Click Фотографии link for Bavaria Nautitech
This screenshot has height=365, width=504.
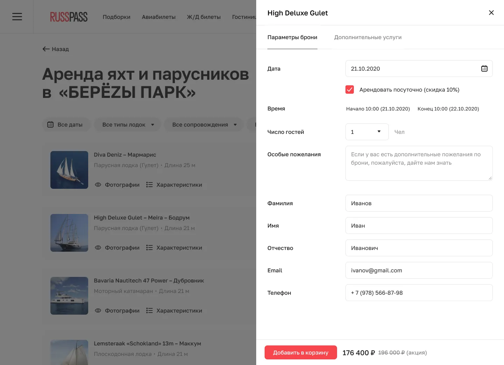click(122, 310)
